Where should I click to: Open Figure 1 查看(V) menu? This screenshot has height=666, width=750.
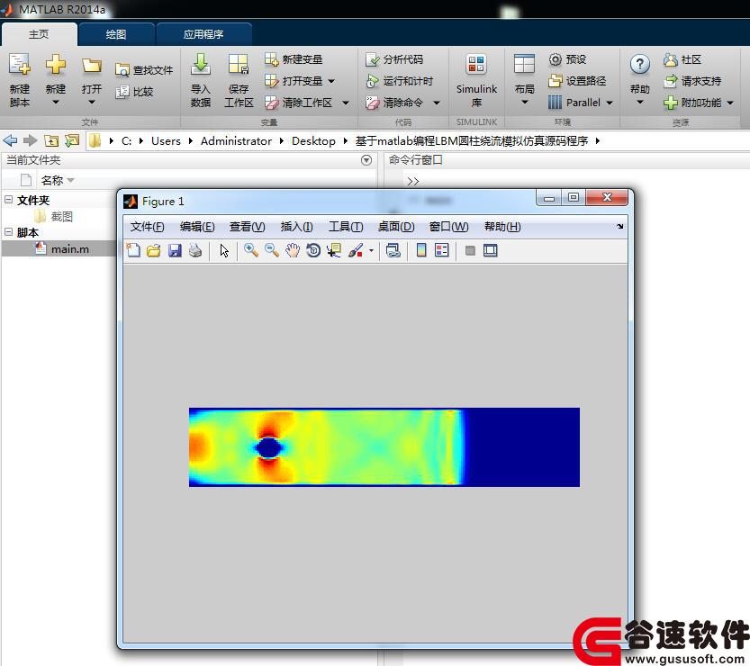tap(248, 227)
